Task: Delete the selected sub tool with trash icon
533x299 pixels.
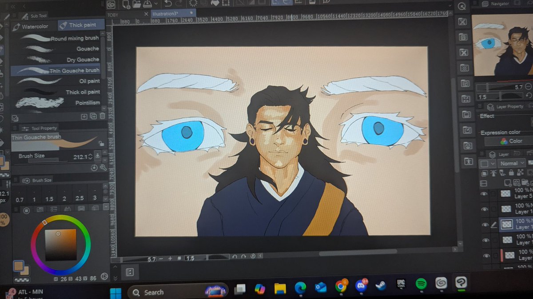Action: click(x=103, y=116)
